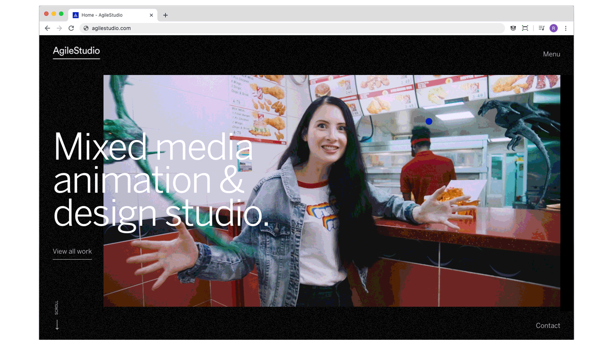
Task: Click the site info globe icon
Action: (86, 28)
